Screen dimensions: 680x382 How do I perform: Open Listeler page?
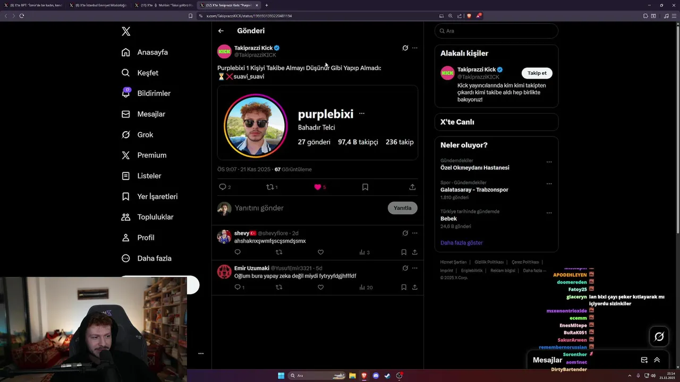click(141, 176)
